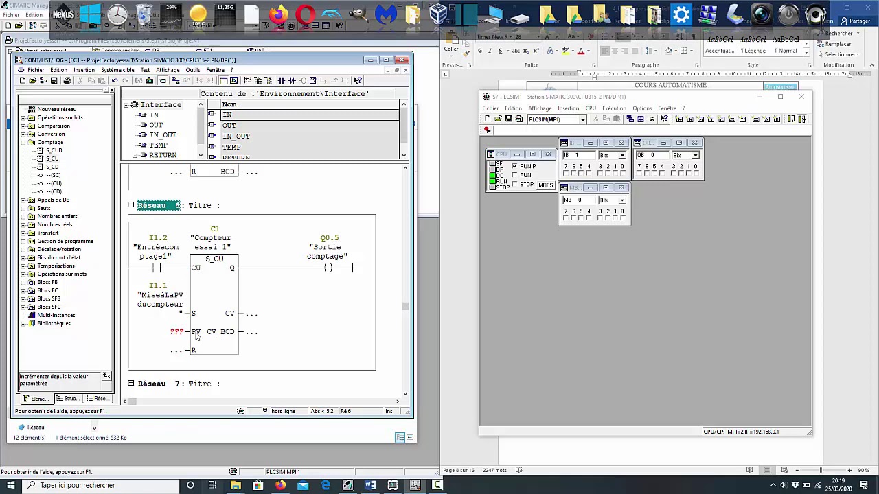Click context help arrow icon in editor toolbar
Image resolution: width=879 pixels, height=494 pixels.
(357, 80)
